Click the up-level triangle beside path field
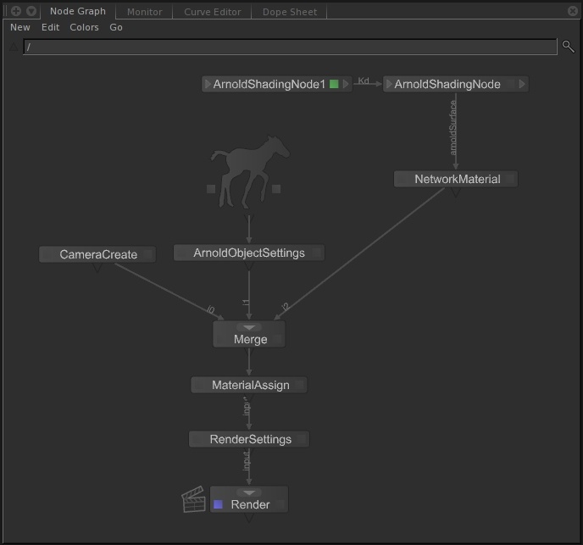This screenshot has height=545, width=583. tap(14, 47)
